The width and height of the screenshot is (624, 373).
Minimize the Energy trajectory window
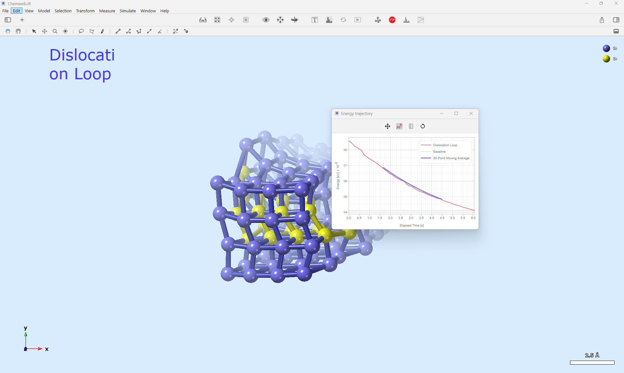pos(442,113)
